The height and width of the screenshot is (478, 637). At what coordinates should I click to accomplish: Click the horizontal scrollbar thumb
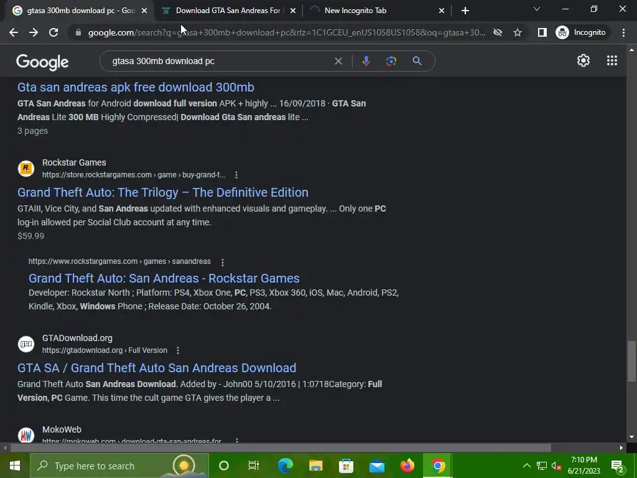tap(281, 448)
